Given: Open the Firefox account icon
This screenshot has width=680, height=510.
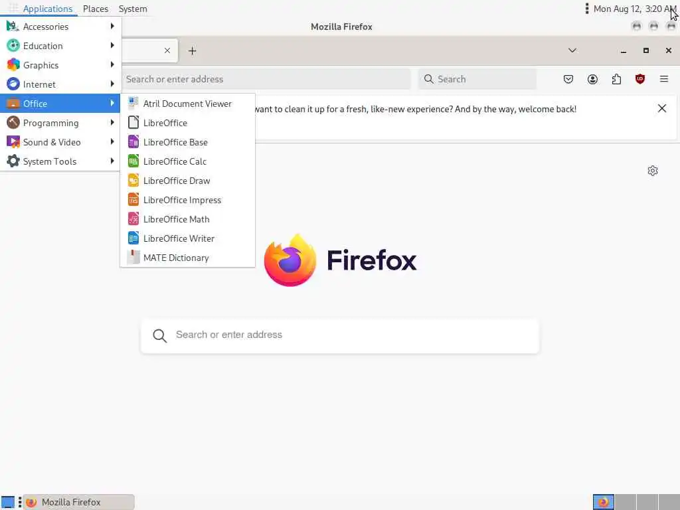Looking at the screenshot, I should click(592, 79).
